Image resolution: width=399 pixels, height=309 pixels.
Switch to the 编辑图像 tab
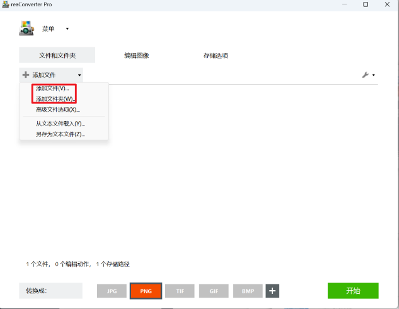coord(137,55)
